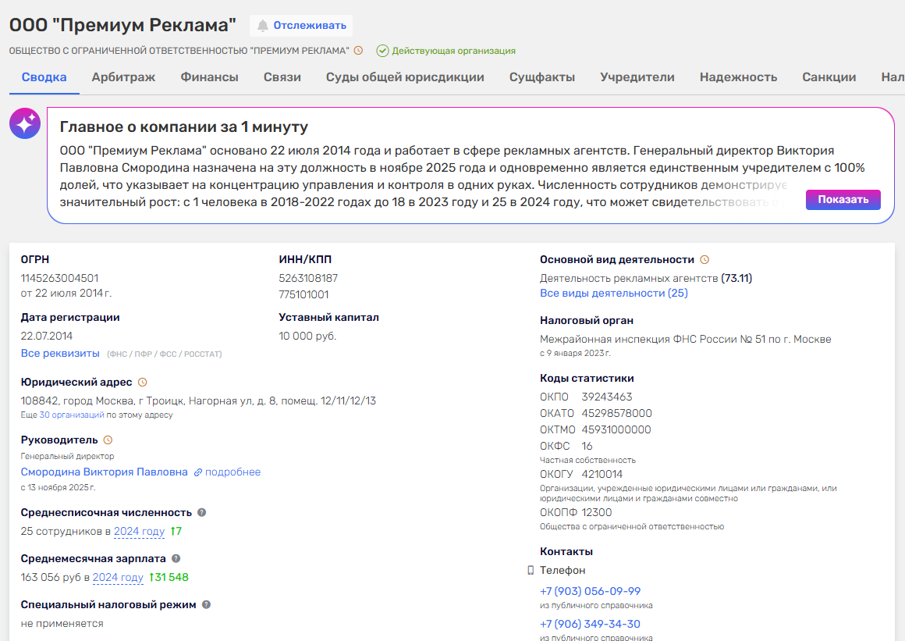This screenshot has width=905, height=641.
Task: Click phone number +7 (906) 349-34-30
Action: point(590,625)
